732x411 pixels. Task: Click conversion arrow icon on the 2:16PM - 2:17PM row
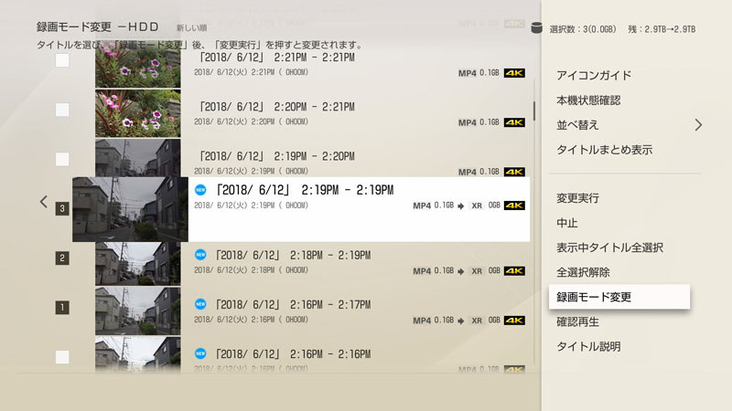point(461,321)
